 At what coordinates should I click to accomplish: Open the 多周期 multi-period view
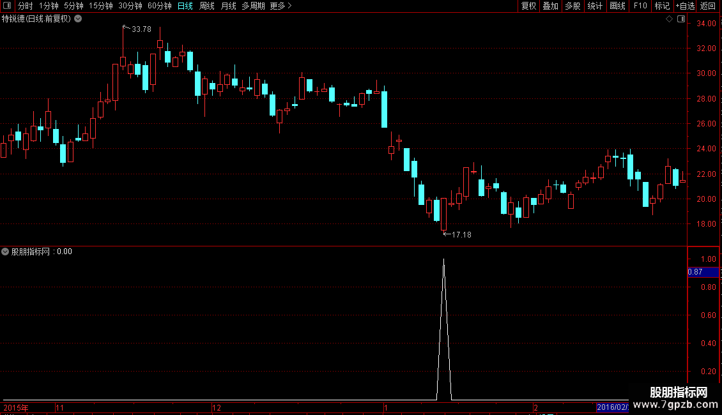point(253,6)
